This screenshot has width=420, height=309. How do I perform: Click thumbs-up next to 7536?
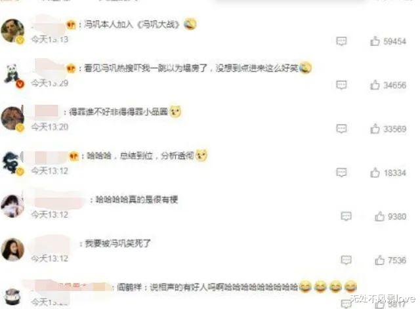(x=379, y=260)
